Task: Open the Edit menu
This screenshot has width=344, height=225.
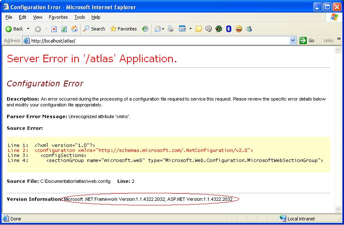Action: 23,17
